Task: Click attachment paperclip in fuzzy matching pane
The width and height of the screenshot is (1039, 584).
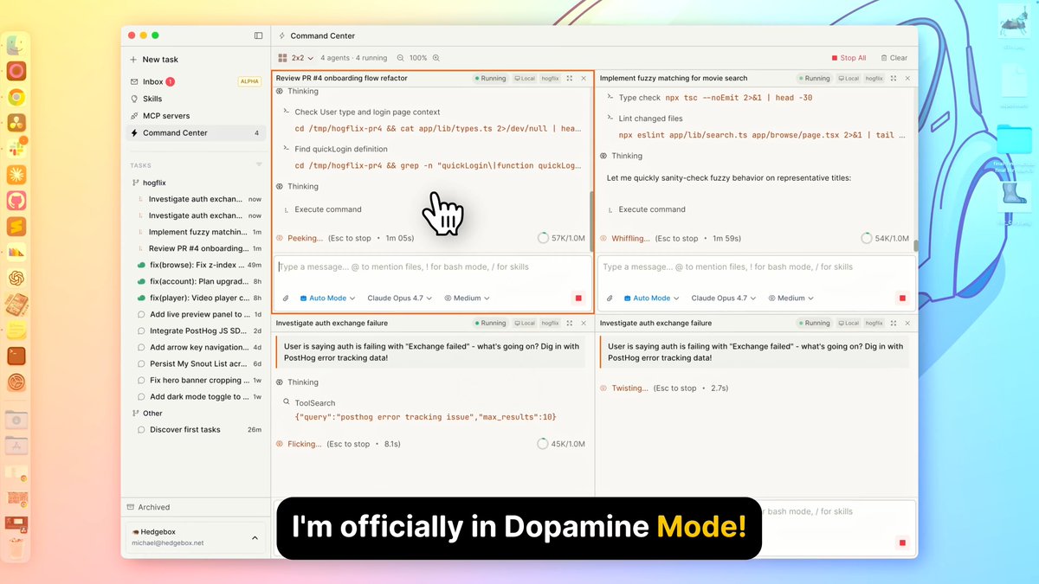Action: tap(610, 298)
